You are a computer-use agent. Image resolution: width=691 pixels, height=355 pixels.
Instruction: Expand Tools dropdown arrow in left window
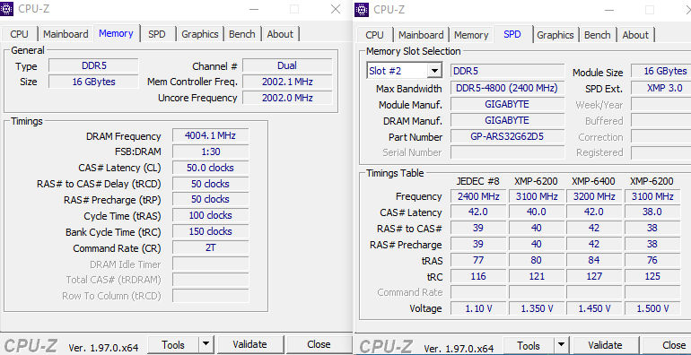pos(206,344)
